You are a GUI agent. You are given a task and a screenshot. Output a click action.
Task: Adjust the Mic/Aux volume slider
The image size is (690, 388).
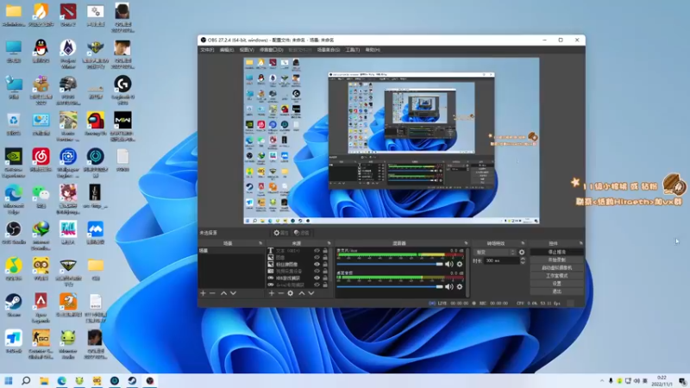390,264
